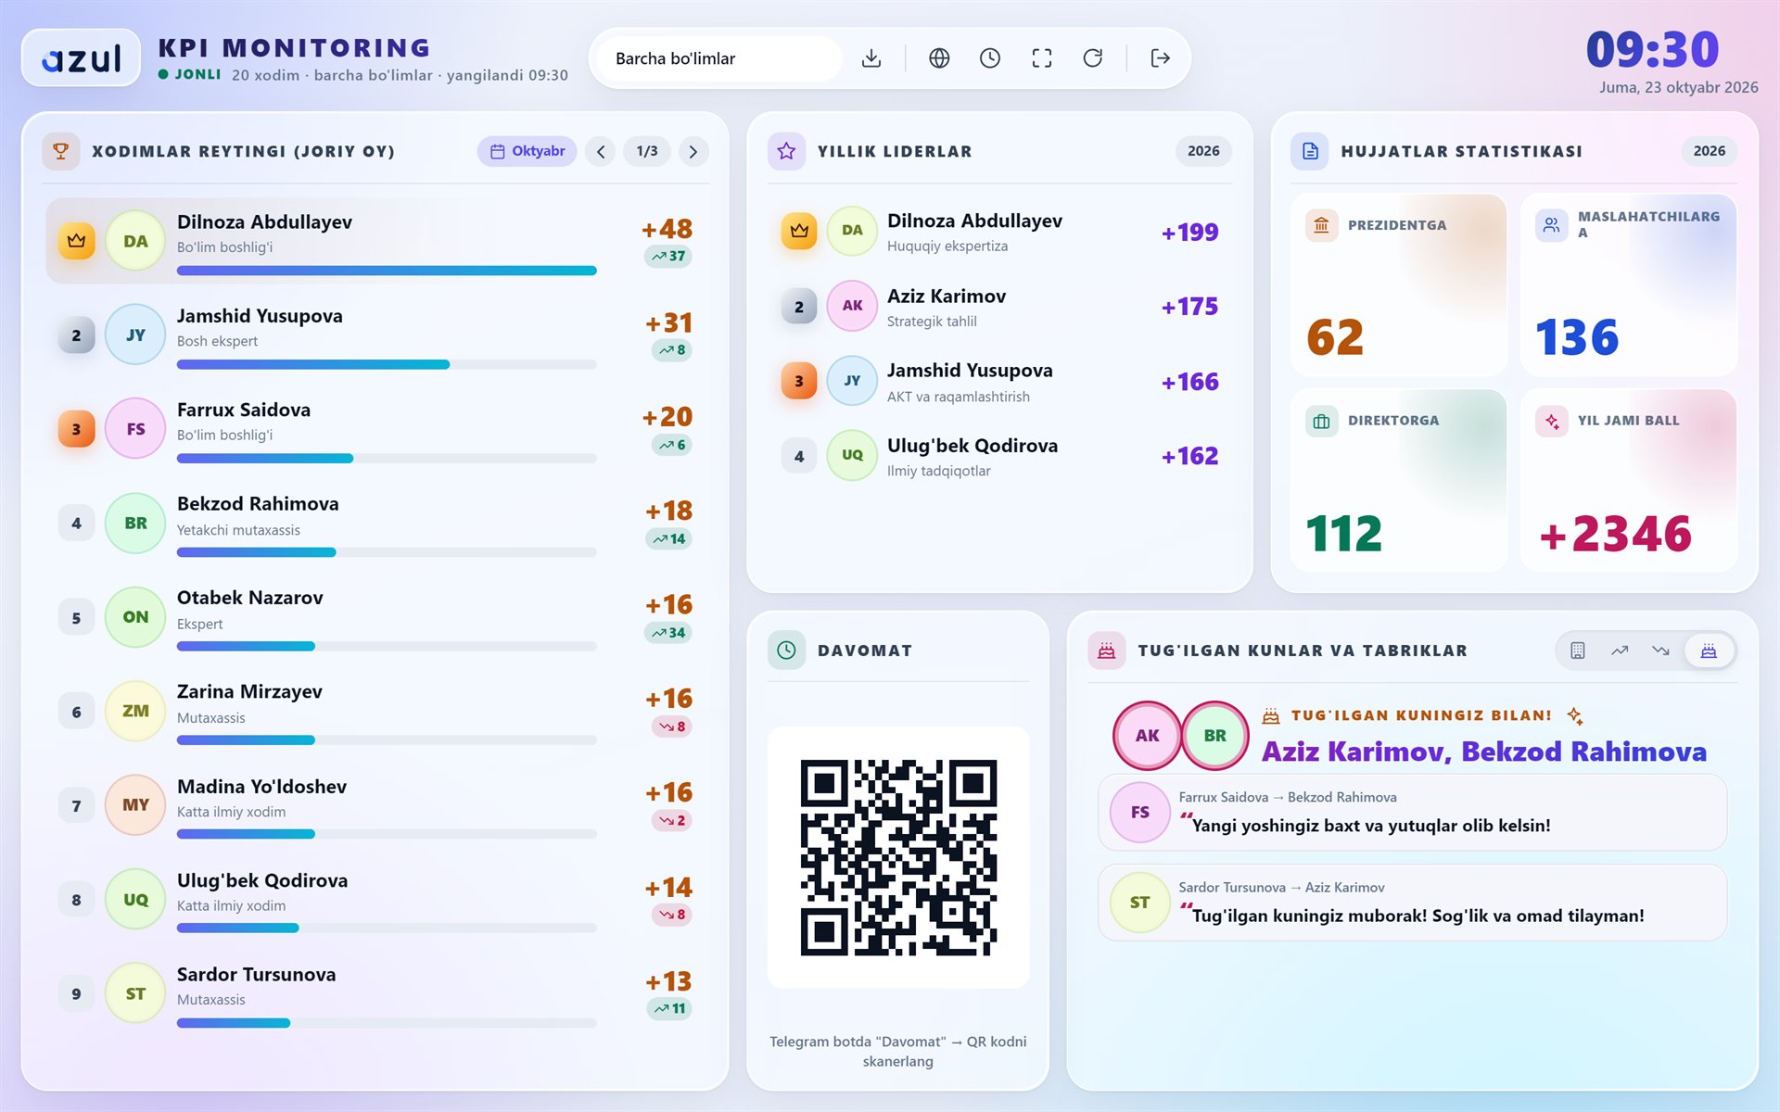The width and height of the screenshot is (1780, 1112).
Task: Open the language globe icon
Action: [939, 58]
